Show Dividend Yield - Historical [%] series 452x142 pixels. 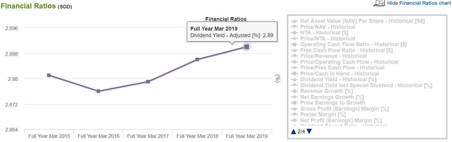coord(338,79)
